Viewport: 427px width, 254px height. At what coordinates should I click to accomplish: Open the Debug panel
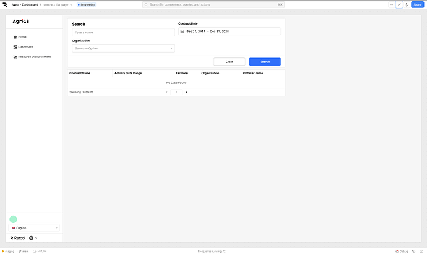[x=402, y=252]
